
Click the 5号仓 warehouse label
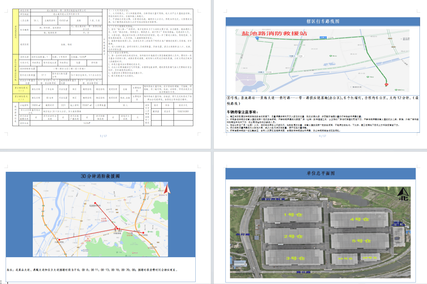pyautogui.click(x=361, y=241)
